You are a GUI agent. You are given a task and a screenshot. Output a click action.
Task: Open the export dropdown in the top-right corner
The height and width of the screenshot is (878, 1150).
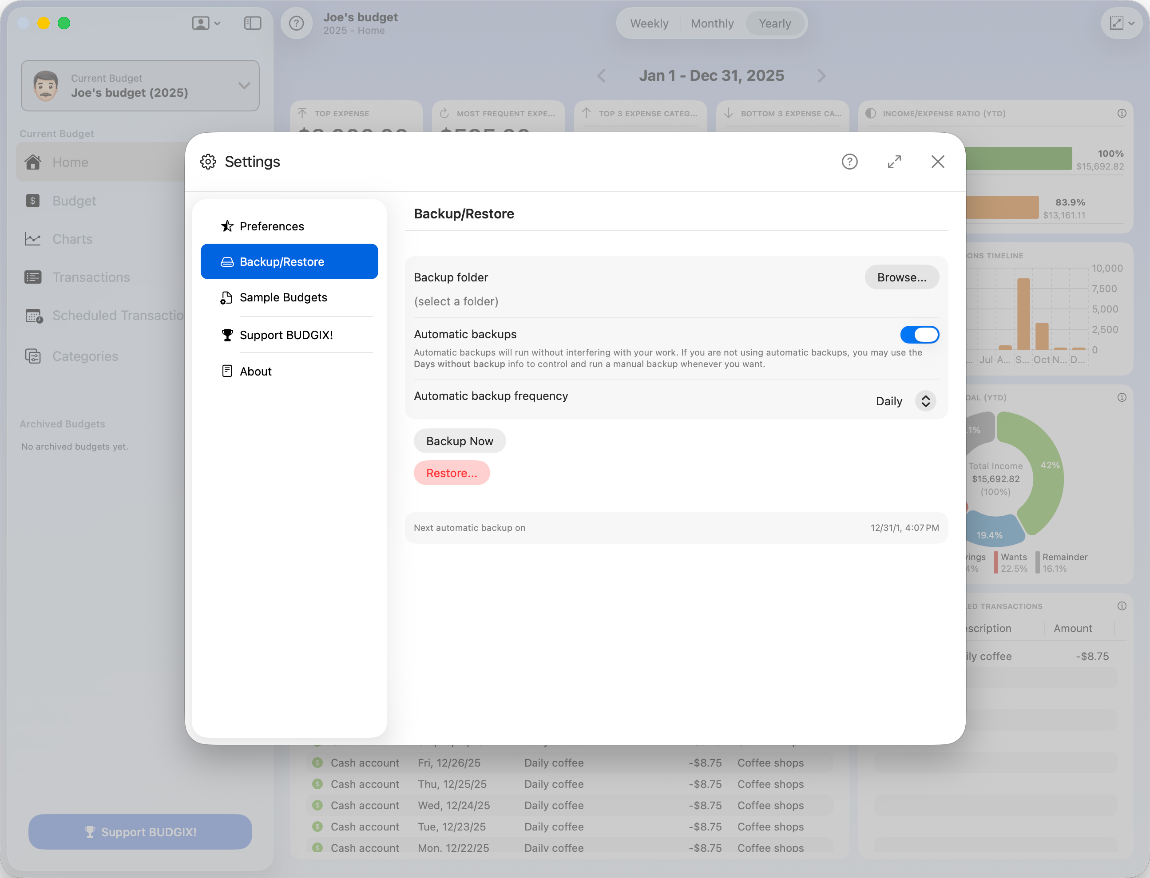click(x=1121, y=23)
